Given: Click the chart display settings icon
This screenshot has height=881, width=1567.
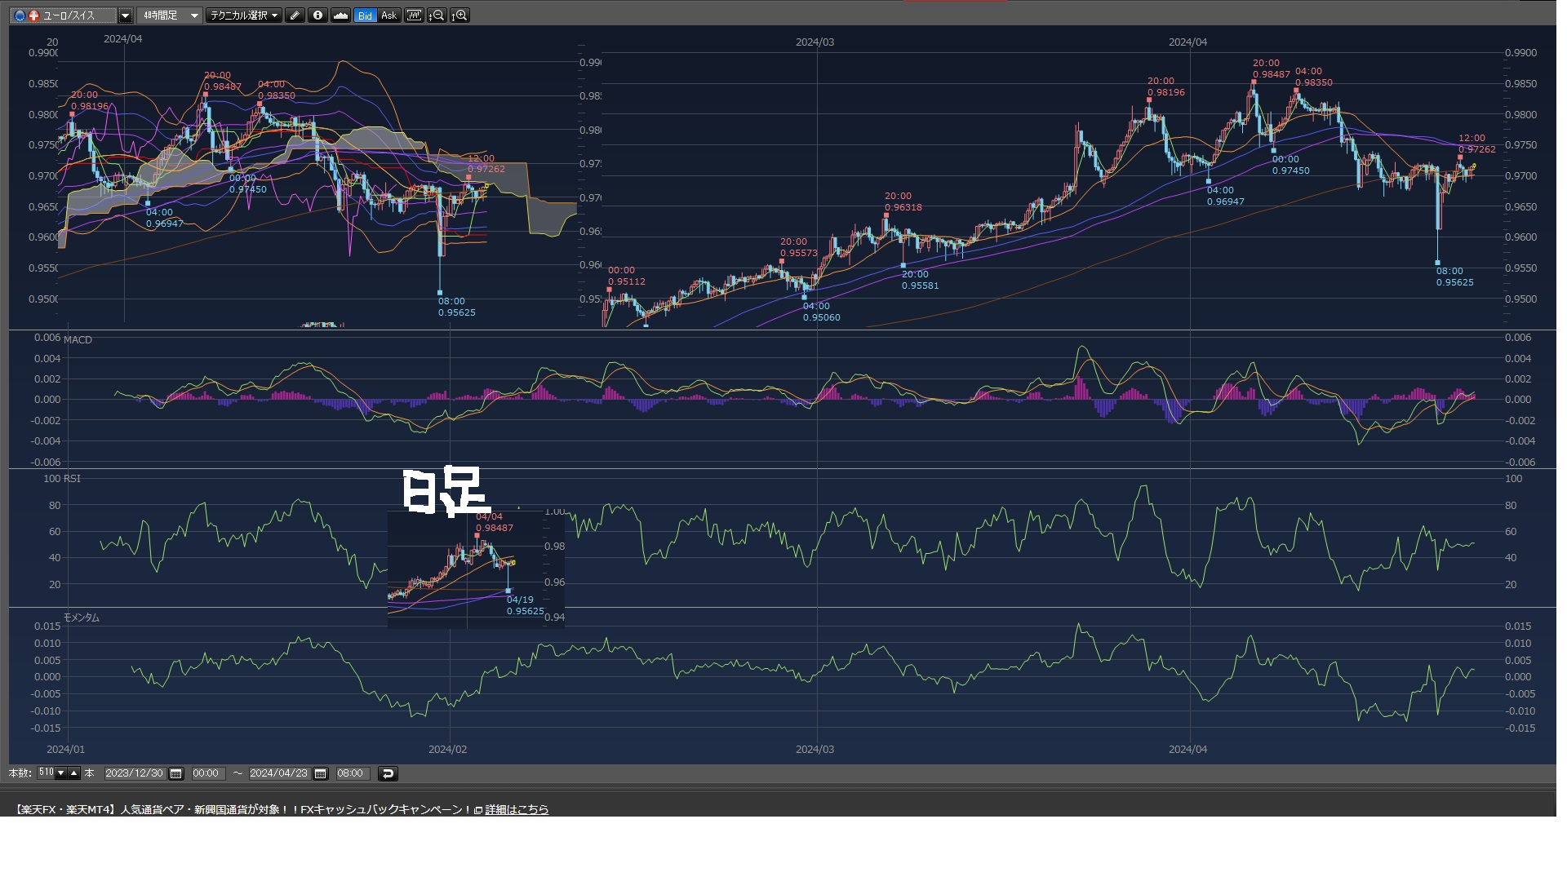Looking at the screenshot, I should [x=414, y=15].
